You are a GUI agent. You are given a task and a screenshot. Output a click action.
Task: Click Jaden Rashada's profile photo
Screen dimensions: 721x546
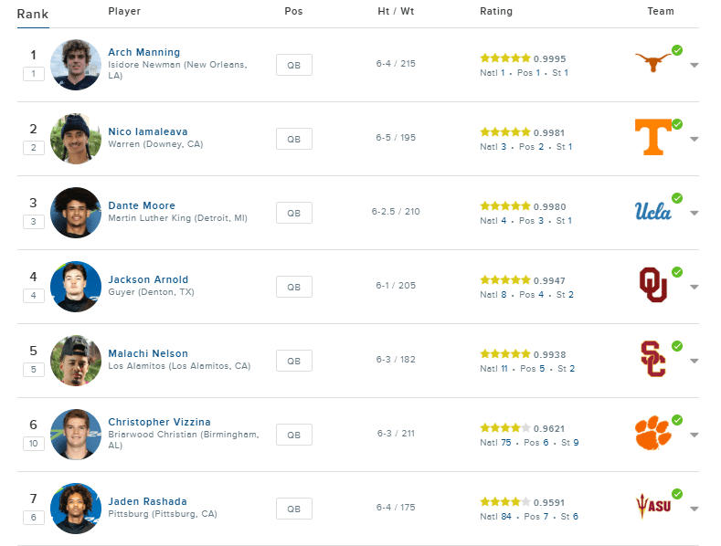point(76,509)
